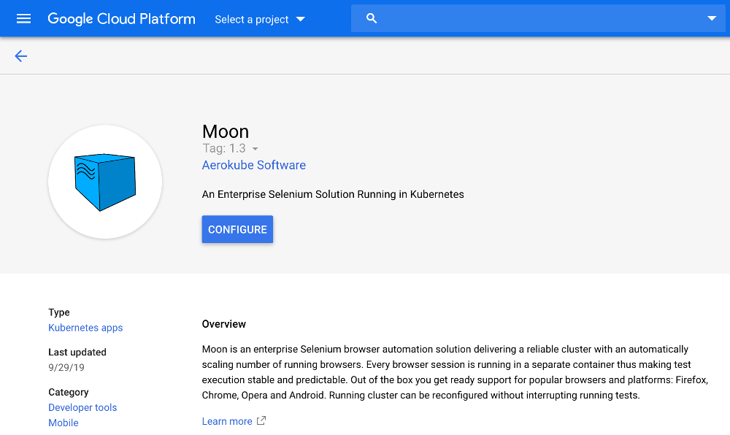Click the search magnifier icon
Viewport: 730px width, 435px height.
tap(371, 18)
